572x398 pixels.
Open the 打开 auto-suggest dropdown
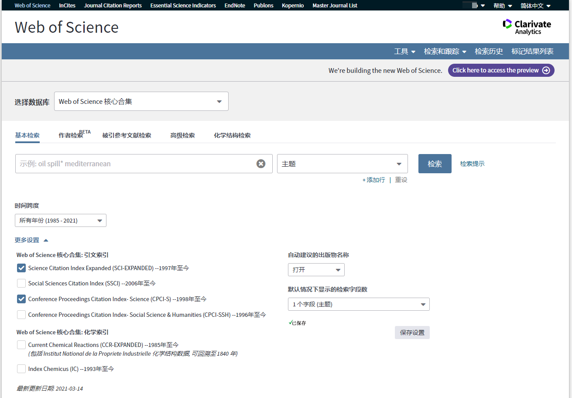[316, 270]
